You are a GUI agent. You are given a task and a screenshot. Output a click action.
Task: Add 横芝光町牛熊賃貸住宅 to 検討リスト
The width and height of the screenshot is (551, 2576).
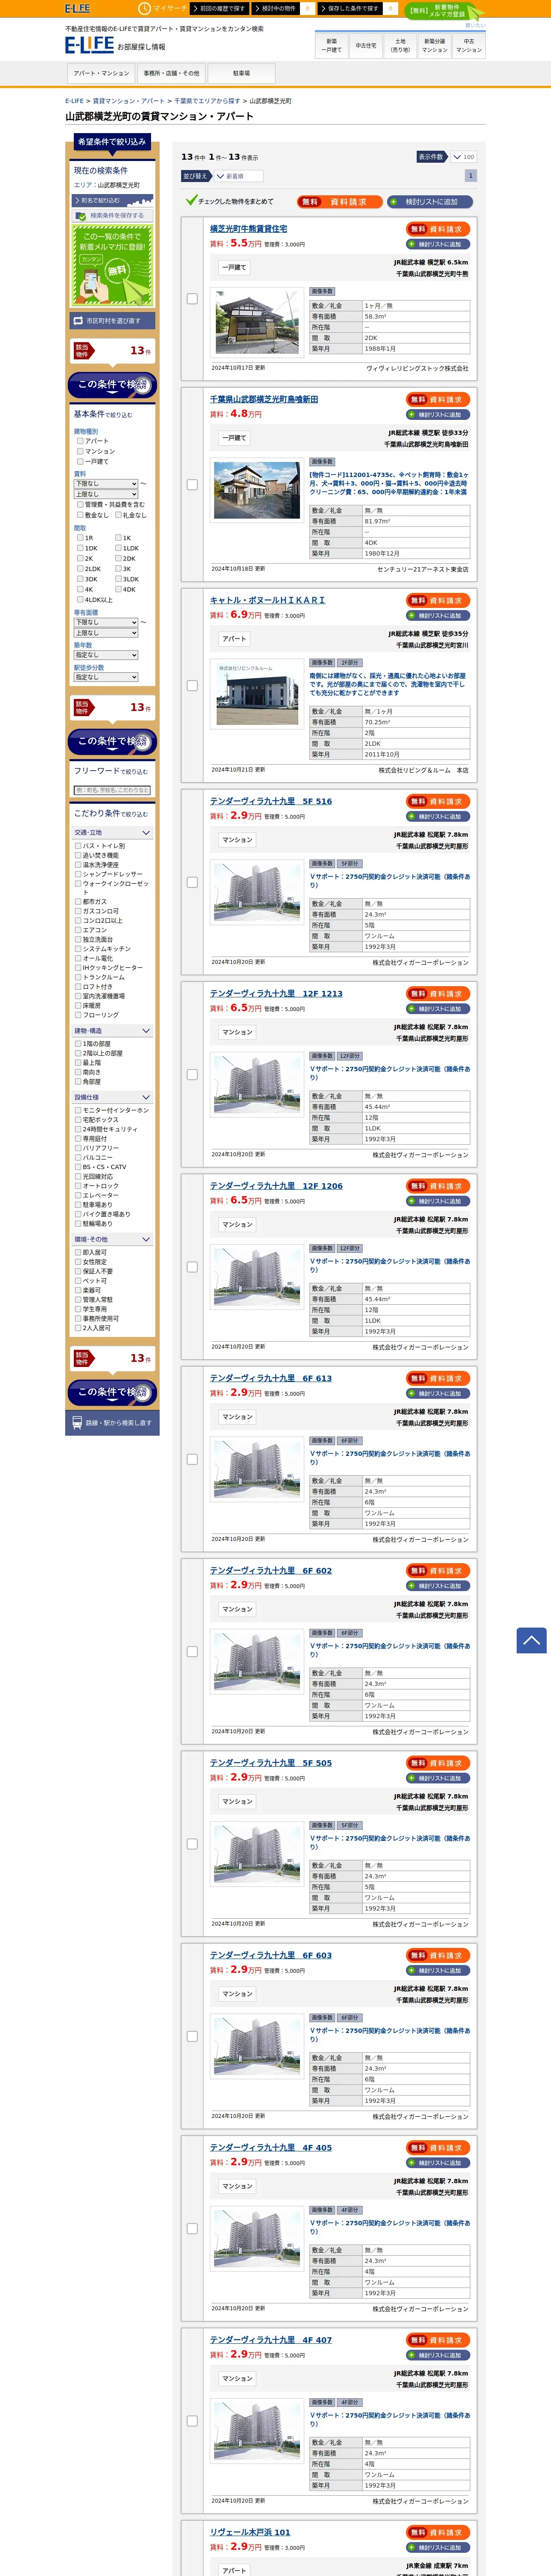coord(438,244)
